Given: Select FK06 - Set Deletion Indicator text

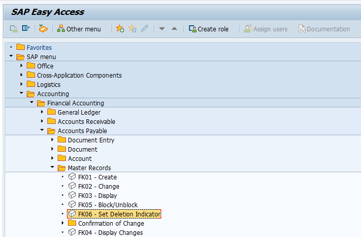Looking at the screenshot, I should [x=119, y=214].
